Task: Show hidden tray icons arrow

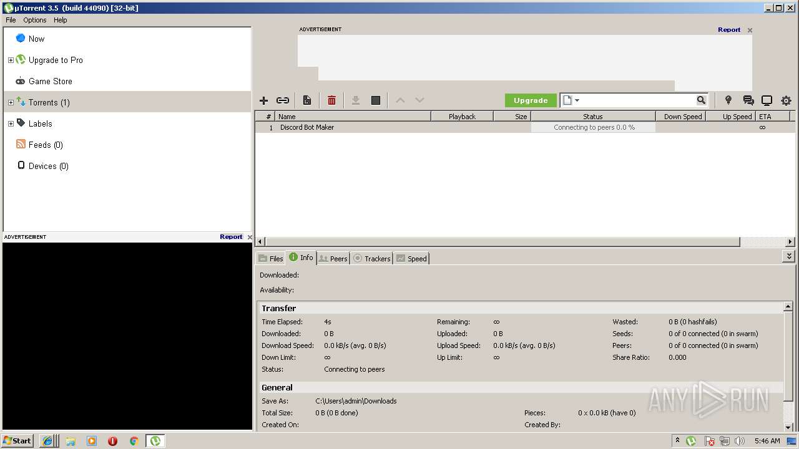Action: pyautogui.click(x=677, y=440)
